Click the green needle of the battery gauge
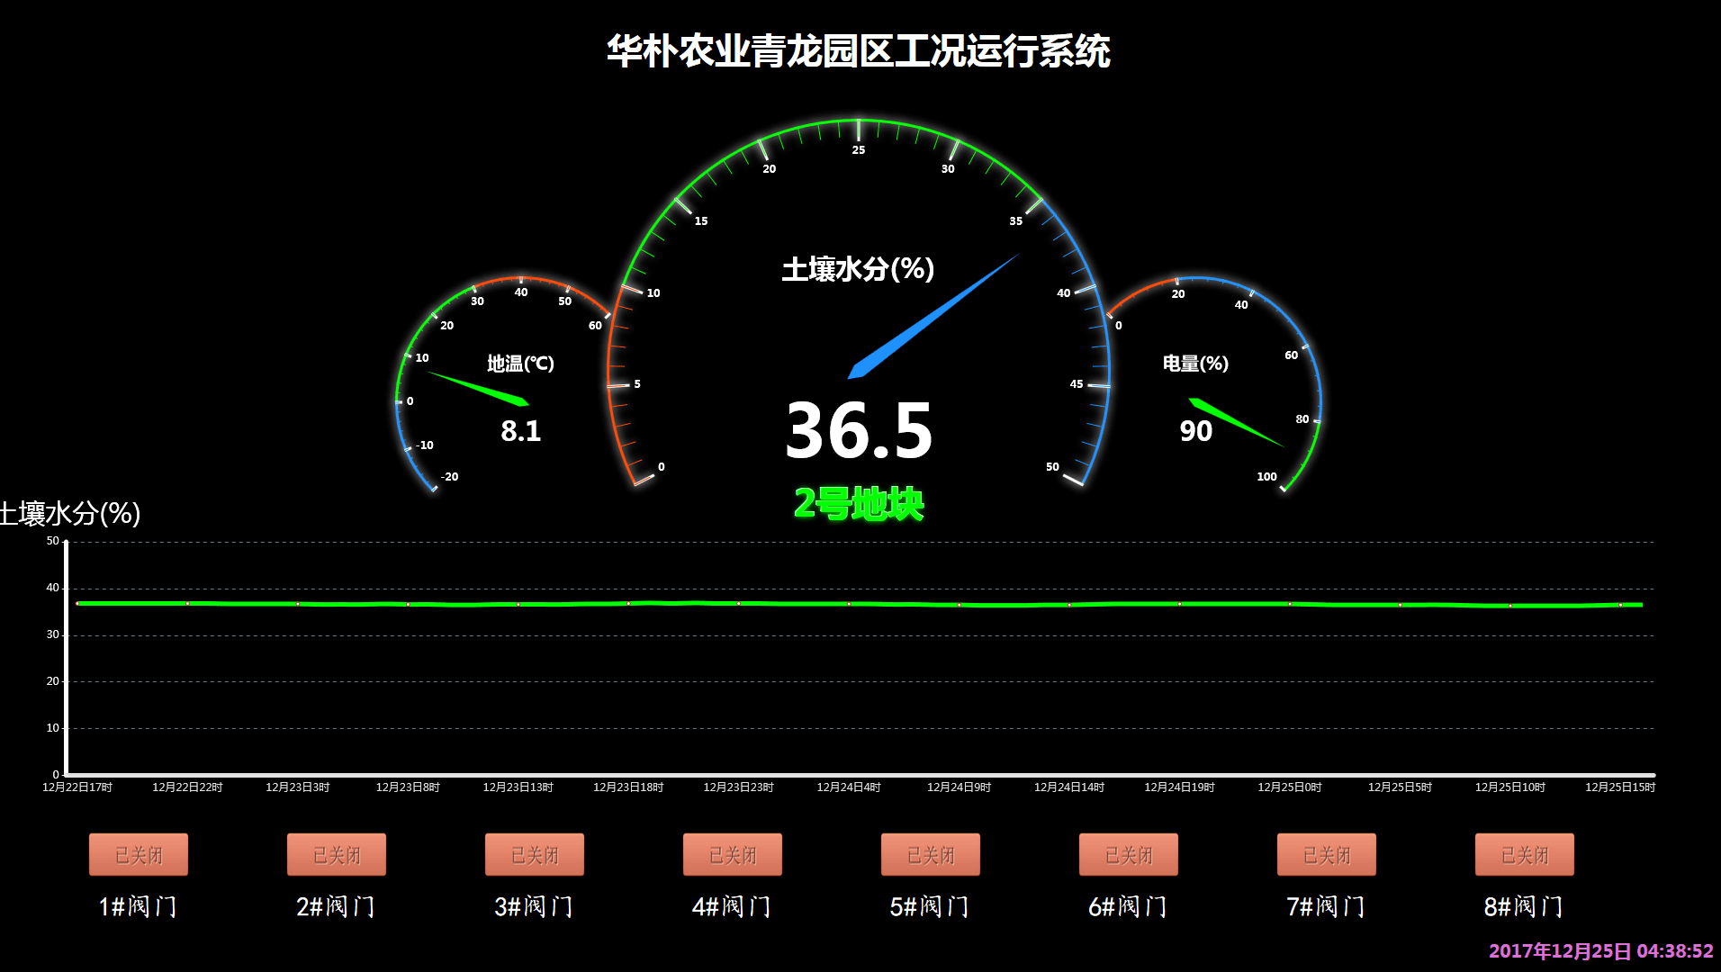Image resolution: width=1721 pixels, height=972 pixels. click(x=1237, y=422)
